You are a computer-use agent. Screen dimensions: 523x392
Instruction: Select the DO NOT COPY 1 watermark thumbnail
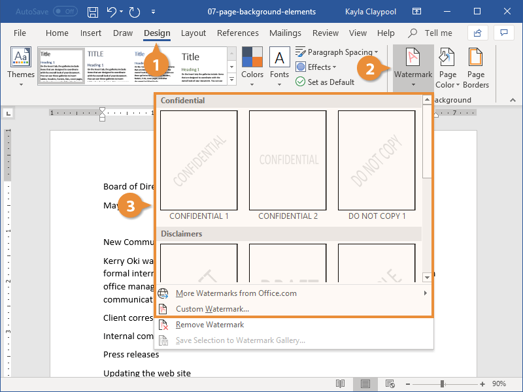click(x=377, y=160)
